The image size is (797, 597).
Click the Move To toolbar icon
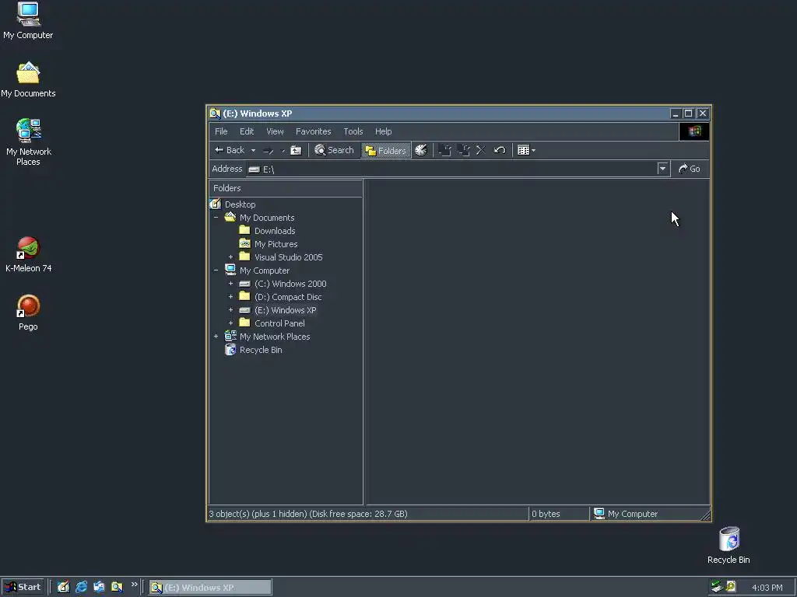click(444, 150)
